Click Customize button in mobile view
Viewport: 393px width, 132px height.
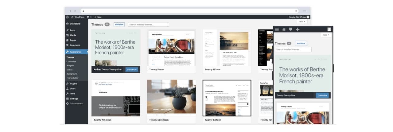322,95
